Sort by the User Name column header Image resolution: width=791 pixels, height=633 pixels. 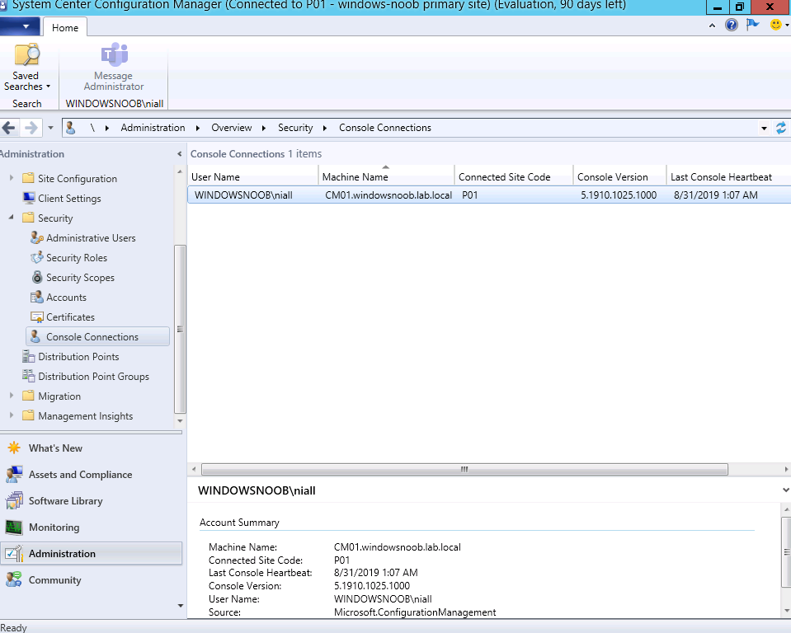point(253,177)
